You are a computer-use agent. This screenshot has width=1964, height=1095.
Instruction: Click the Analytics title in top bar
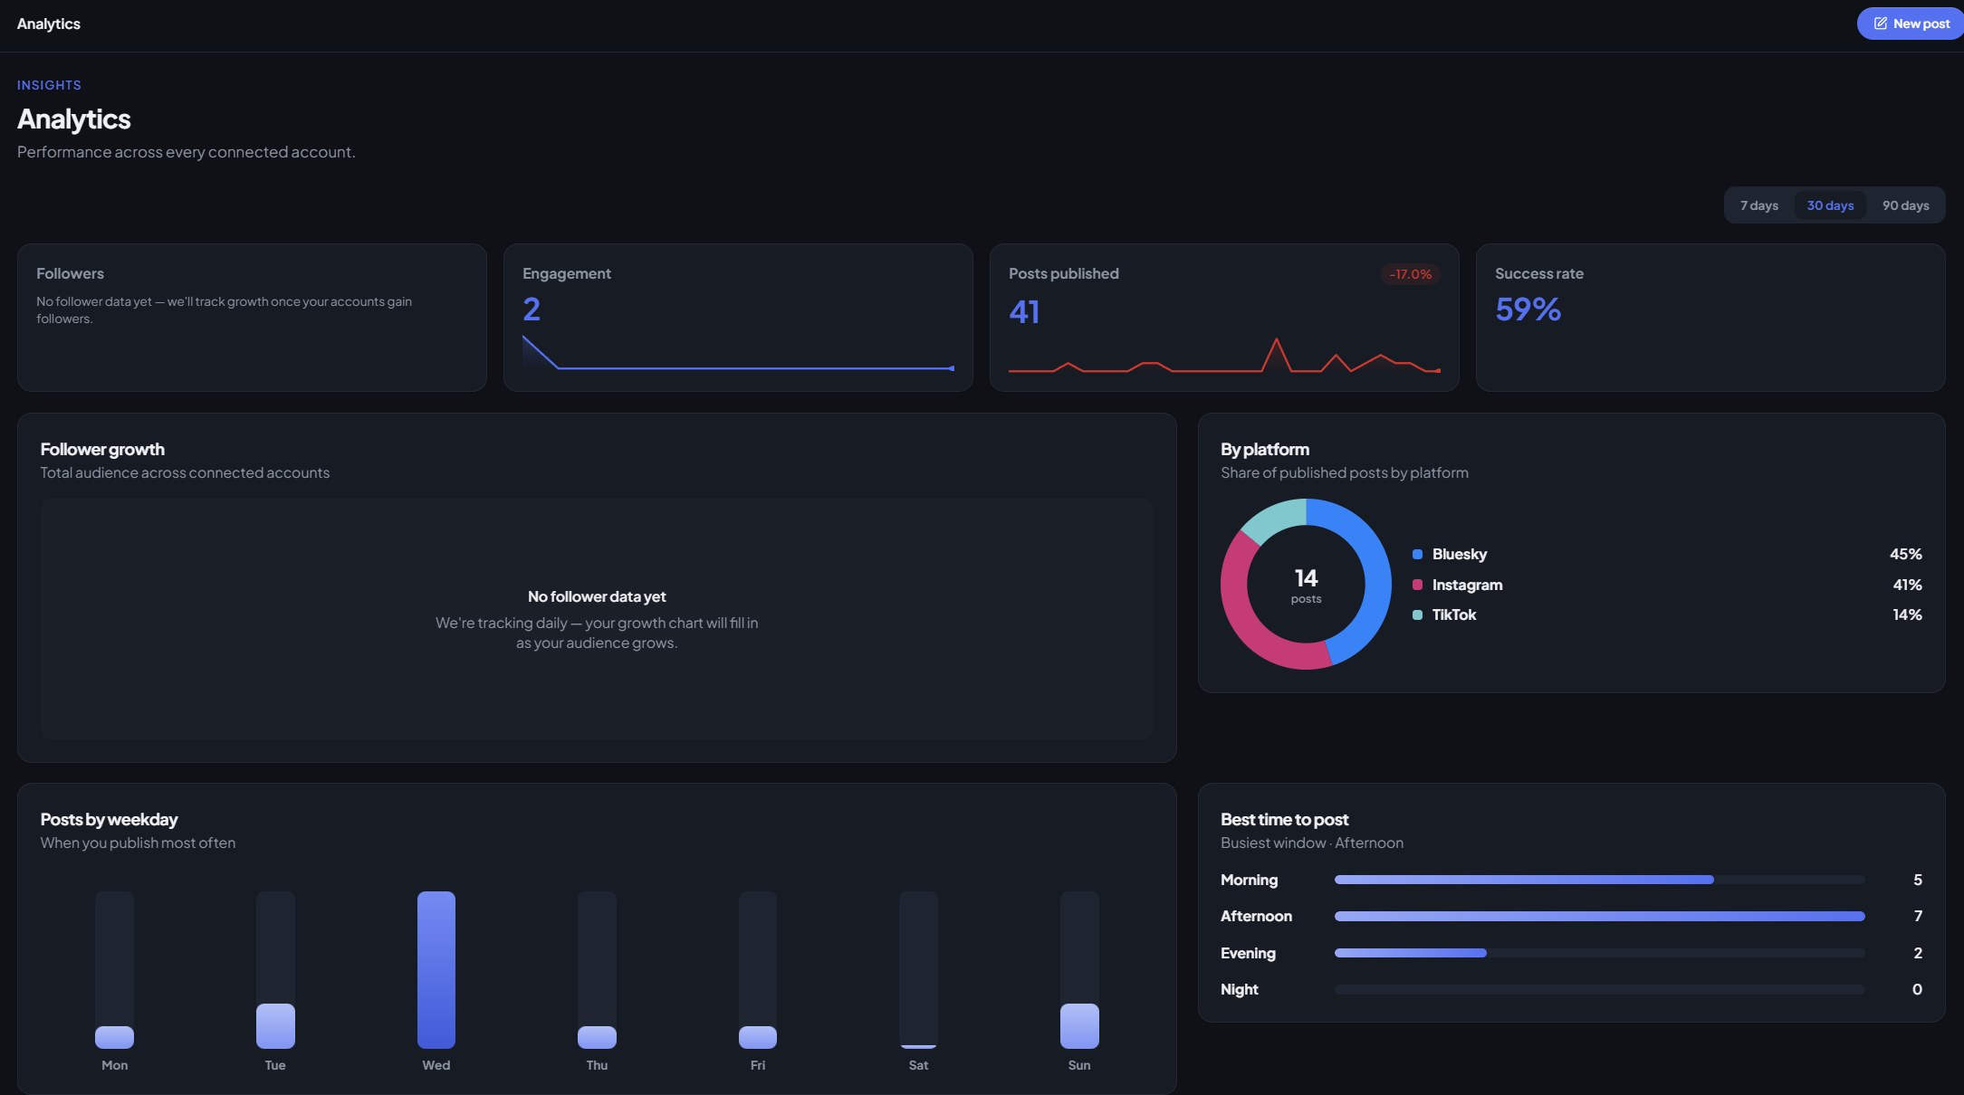(x=49, y=24)
